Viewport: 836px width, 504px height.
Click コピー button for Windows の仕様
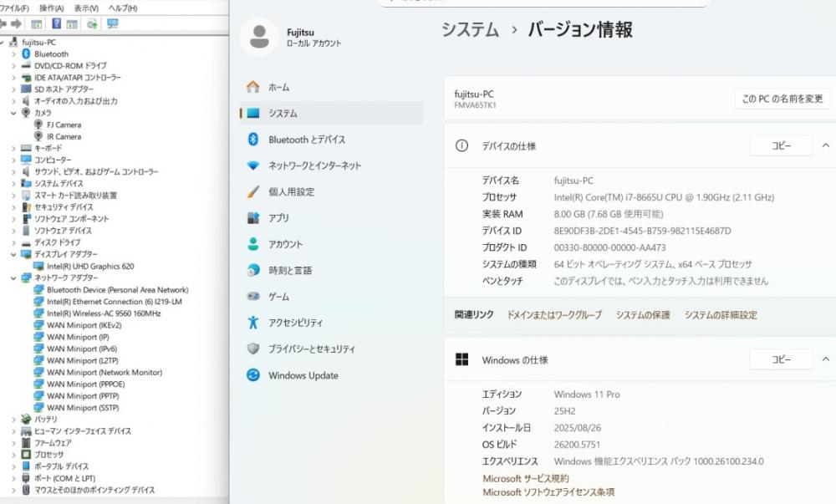click(781, 359)
